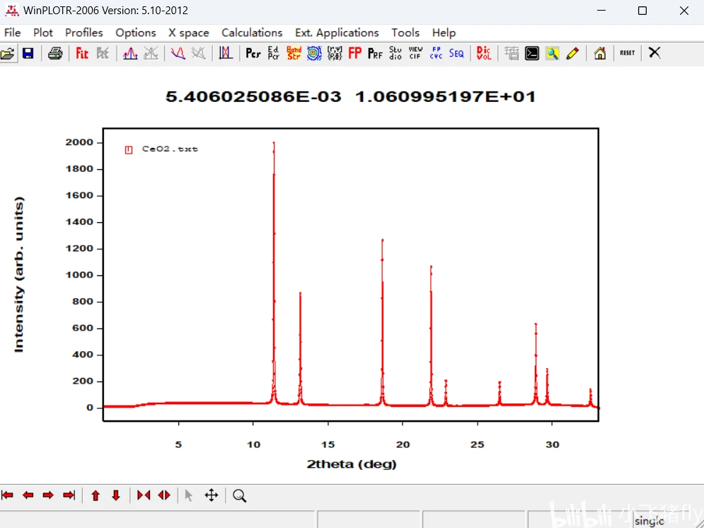Click the red up arrow button

tap(96, 495)
